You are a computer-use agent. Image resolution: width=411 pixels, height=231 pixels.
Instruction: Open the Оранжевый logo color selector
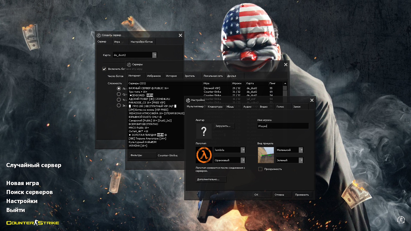243,160
